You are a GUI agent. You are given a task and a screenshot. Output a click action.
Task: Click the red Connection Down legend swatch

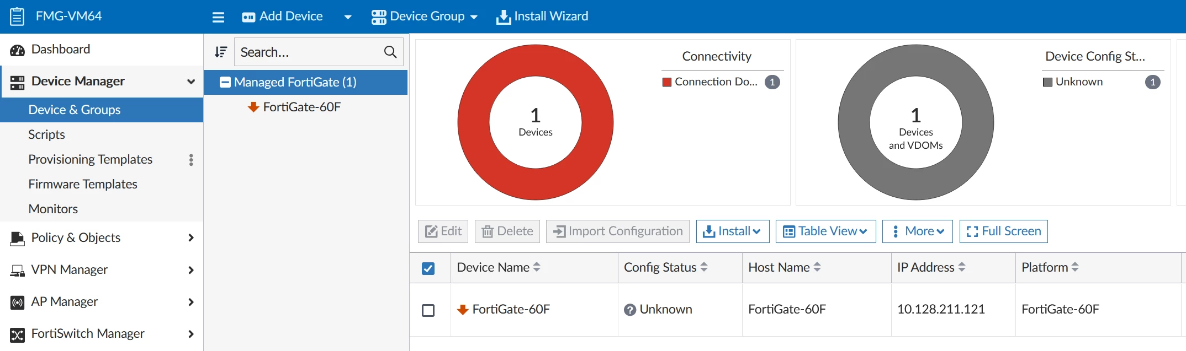(667, 82)
